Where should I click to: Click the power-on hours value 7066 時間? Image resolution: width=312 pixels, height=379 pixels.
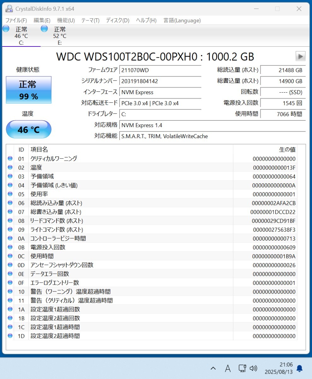tap(283, 114)
